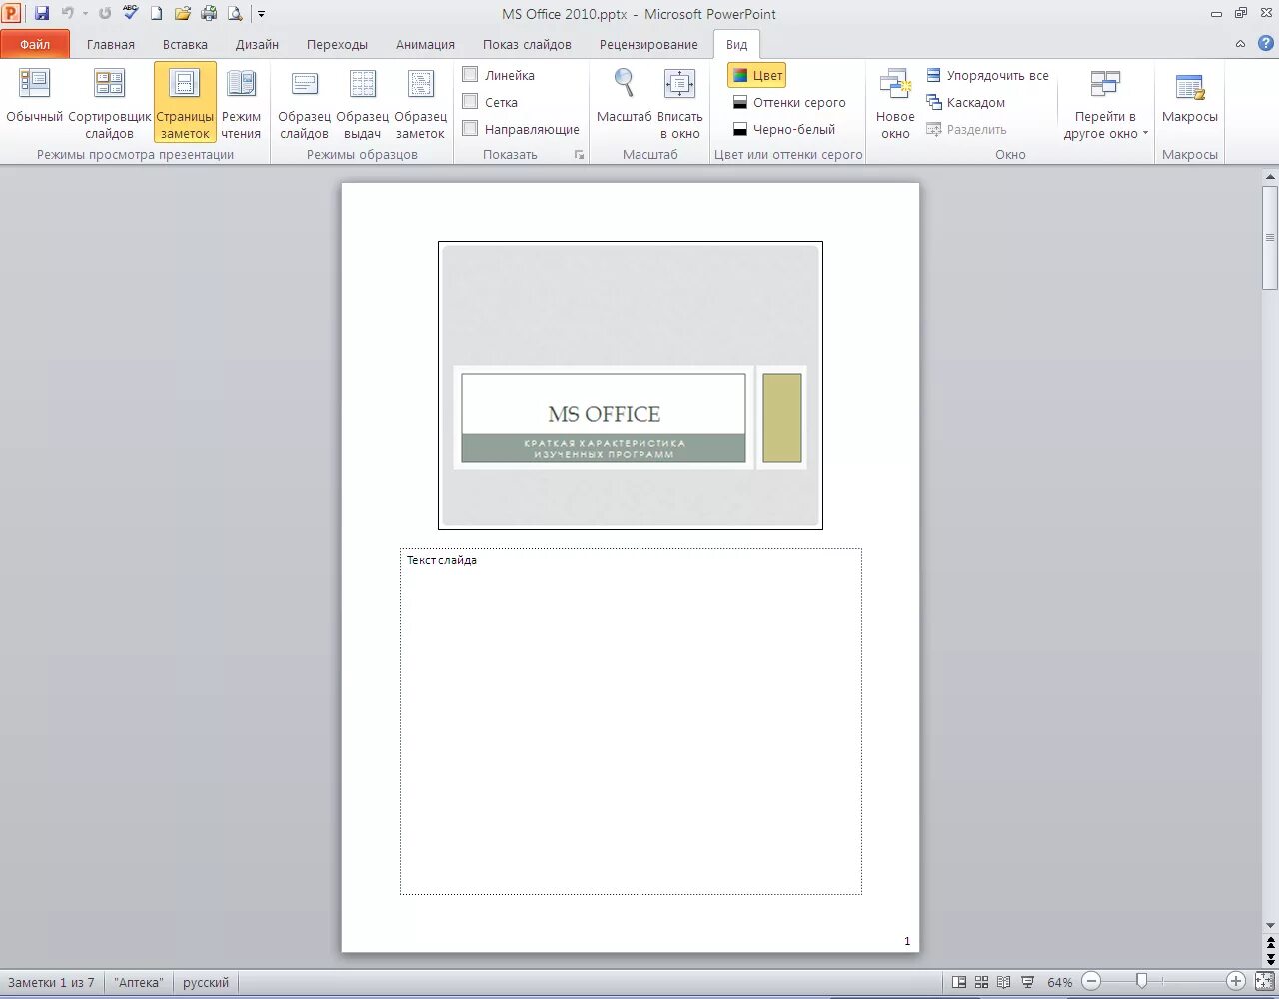Click Новое окно button
This screenshot has width=1279, height=999.
click(895, 101)
